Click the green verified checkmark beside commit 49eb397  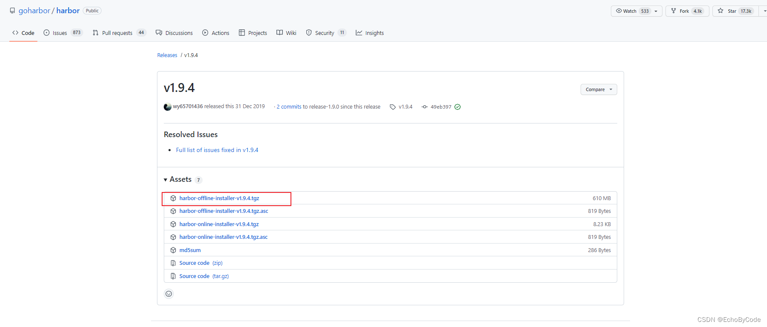pyautogui.click(x=457, y=107)
